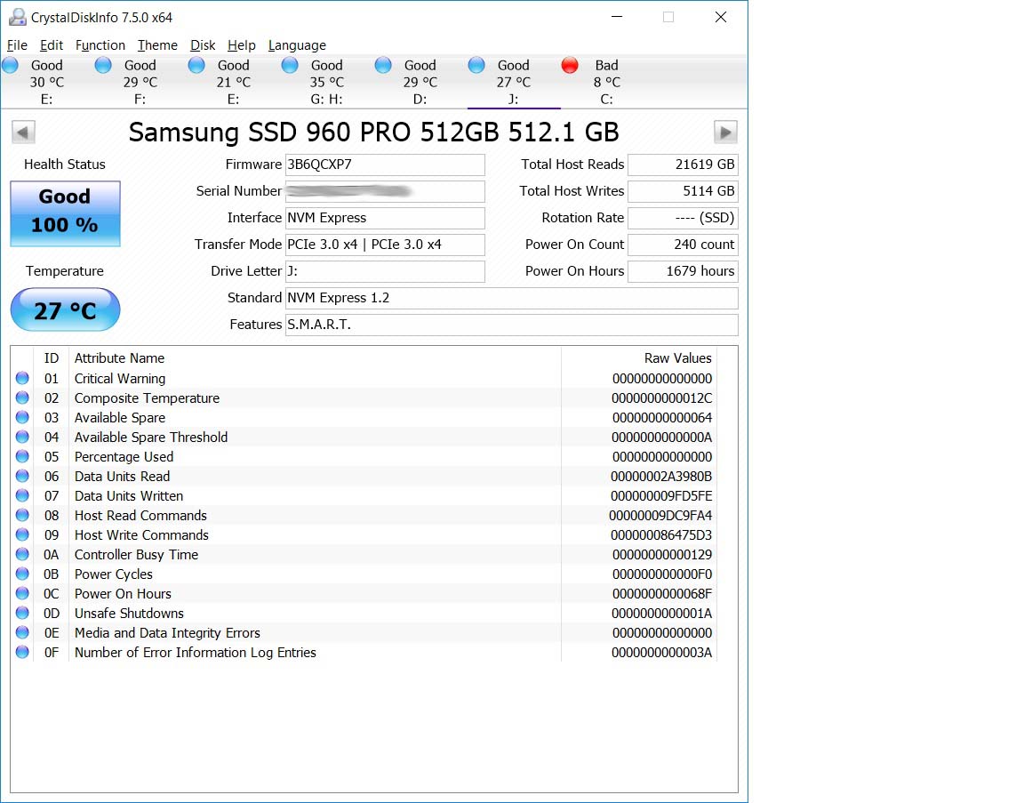Click the Attribute Name column header
The width and height of the screenshot is (1024, 803).
315,358
